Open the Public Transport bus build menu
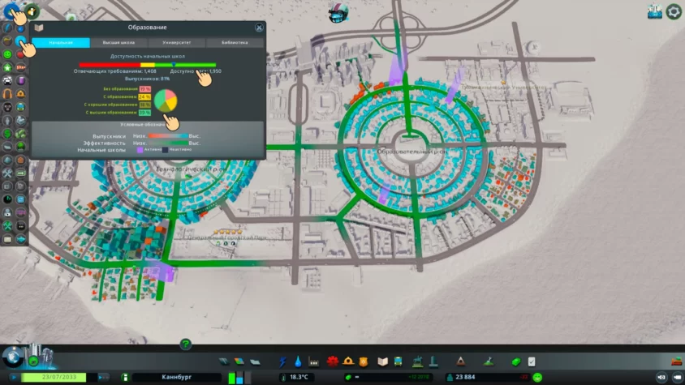The height and width of the screenshot is (385, 685). [398, 361]
